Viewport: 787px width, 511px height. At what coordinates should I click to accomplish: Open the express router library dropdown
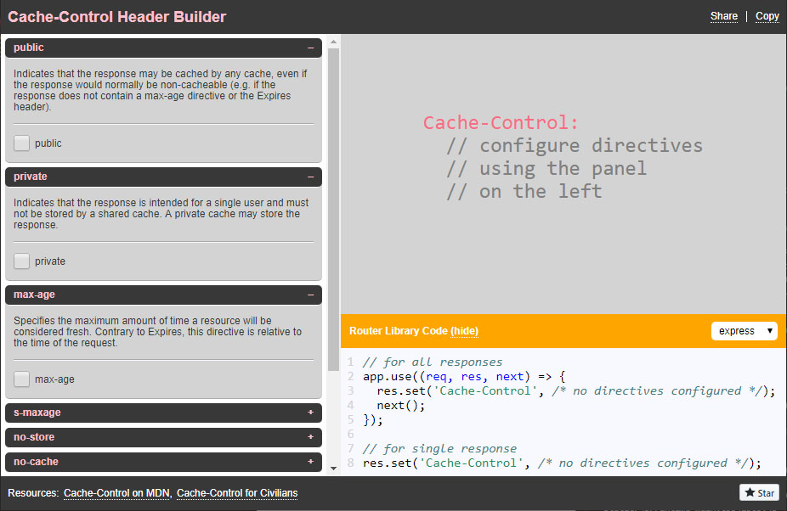pos(744,331)
